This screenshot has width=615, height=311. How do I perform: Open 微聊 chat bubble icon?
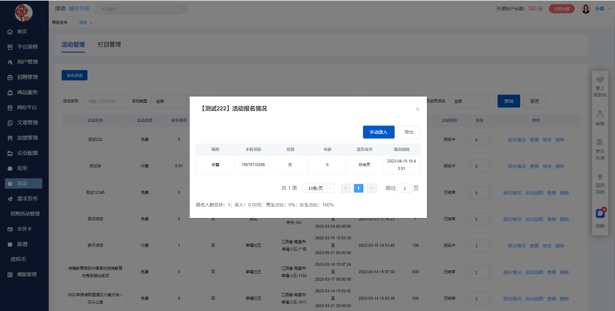coord(600,213)
